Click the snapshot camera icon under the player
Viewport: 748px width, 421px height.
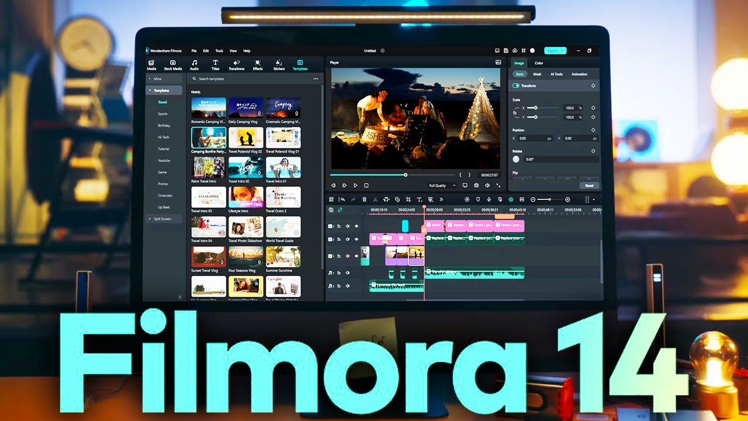pos(476,185)
